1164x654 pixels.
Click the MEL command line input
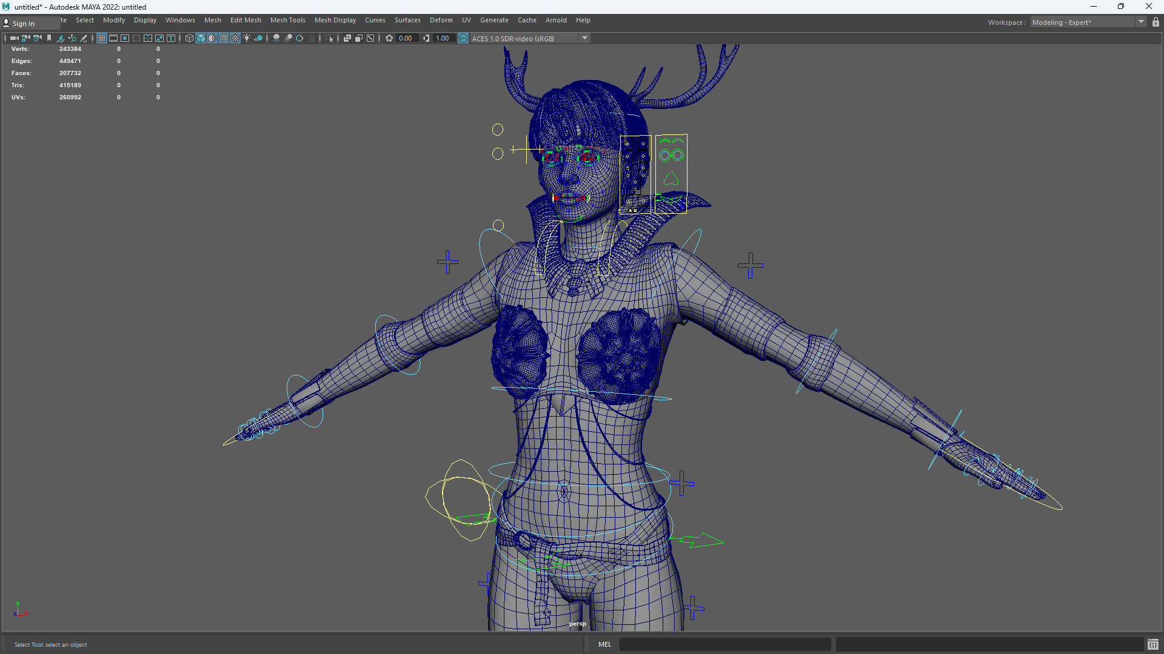(725, 644)
